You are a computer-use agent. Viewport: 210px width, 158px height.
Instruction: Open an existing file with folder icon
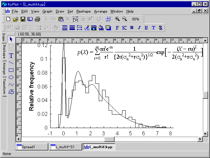click(16, 19)
